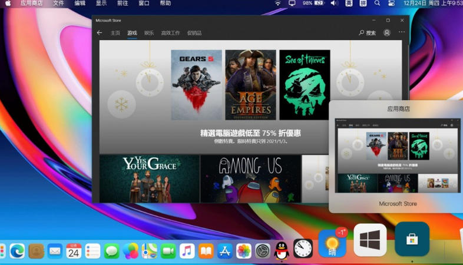
Task: Open Microsoft Edge from the dock
Action: click(17, 251)
